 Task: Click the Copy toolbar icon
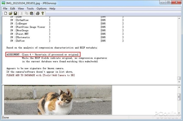pyautogui.click(x=27, y=13)
